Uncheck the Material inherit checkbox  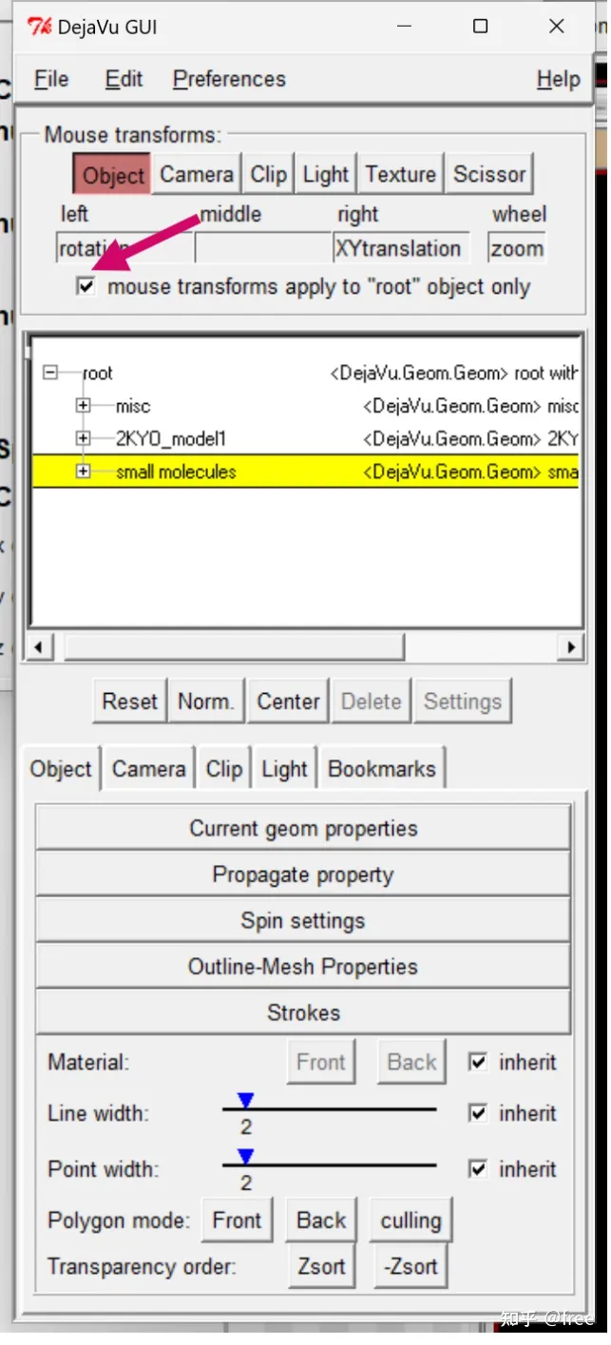[478, 1063]
